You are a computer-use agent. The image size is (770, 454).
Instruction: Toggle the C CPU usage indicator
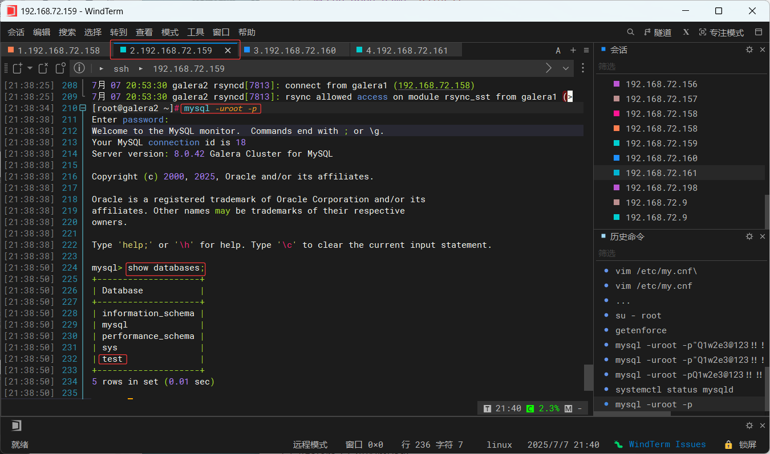click(530, 408)
